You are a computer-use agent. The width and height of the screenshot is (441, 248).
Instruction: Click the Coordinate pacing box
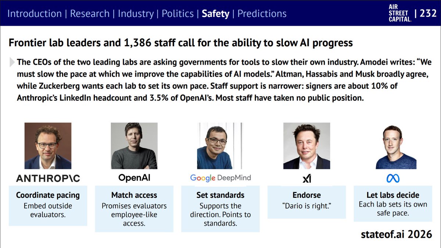tap(48, 205)
